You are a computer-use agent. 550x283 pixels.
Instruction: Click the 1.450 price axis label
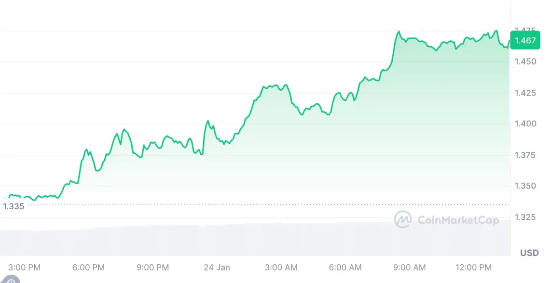(x=525, y=62)
